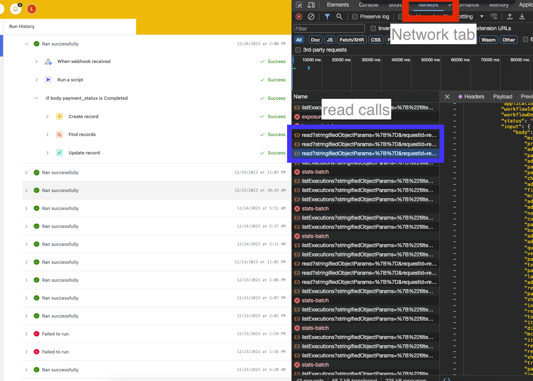Click the export HAR download icon

(522, 17)
